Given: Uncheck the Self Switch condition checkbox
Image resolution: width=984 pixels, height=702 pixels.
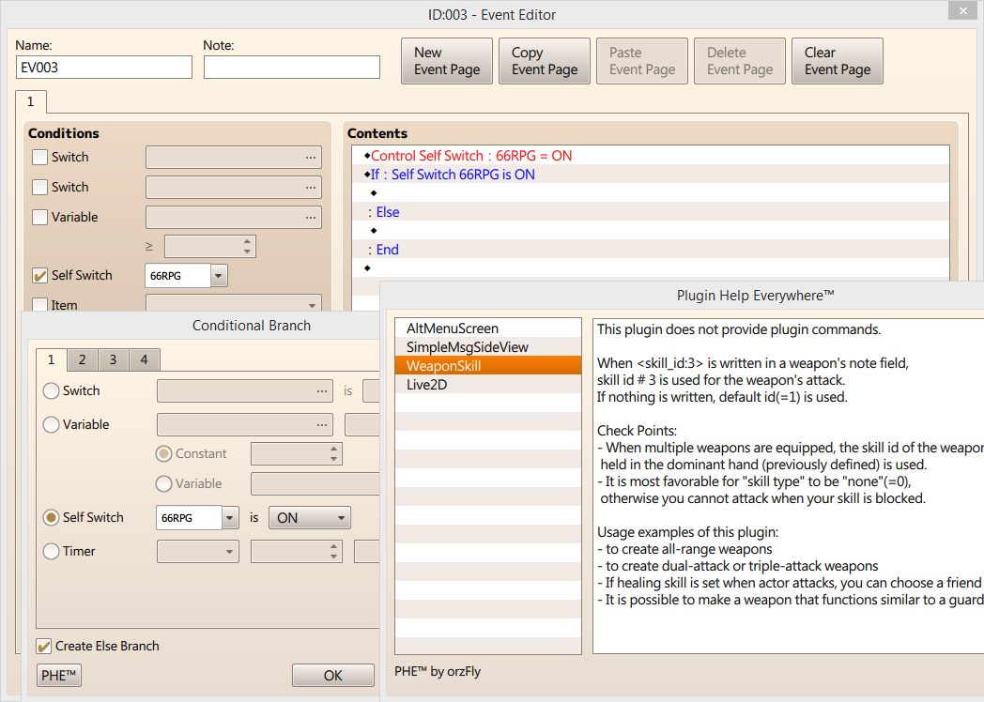Looking at the screenshot, I should (x=39, y=275).
